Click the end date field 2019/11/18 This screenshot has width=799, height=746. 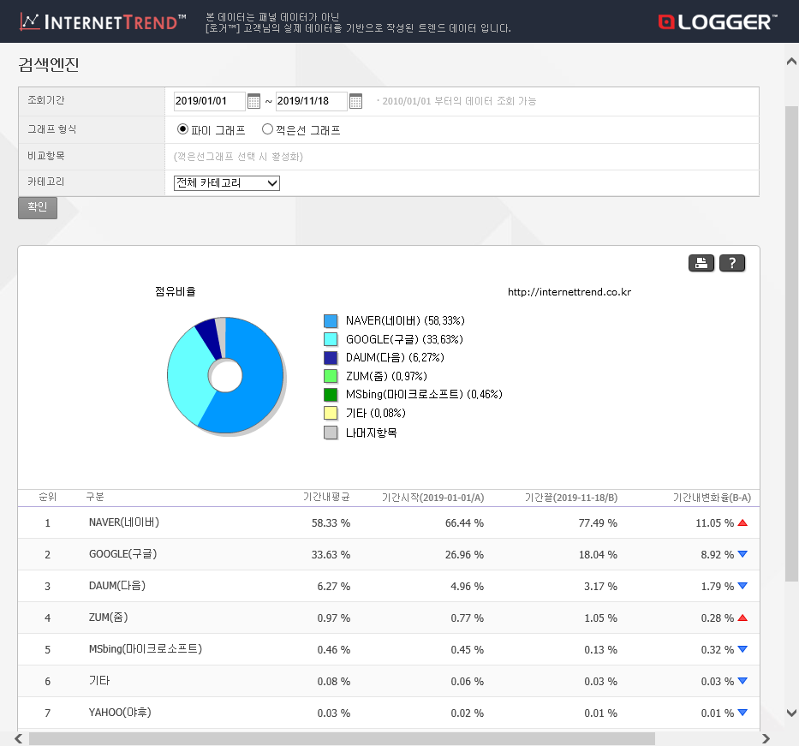[312, 101]
